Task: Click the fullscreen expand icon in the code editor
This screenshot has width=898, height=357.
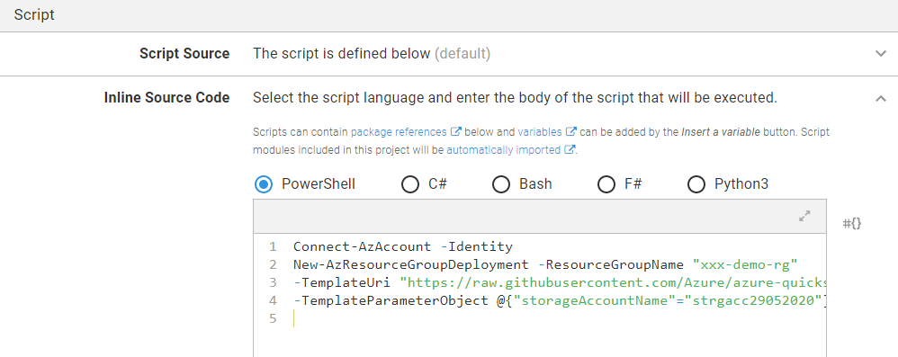Action: point(804,216)
